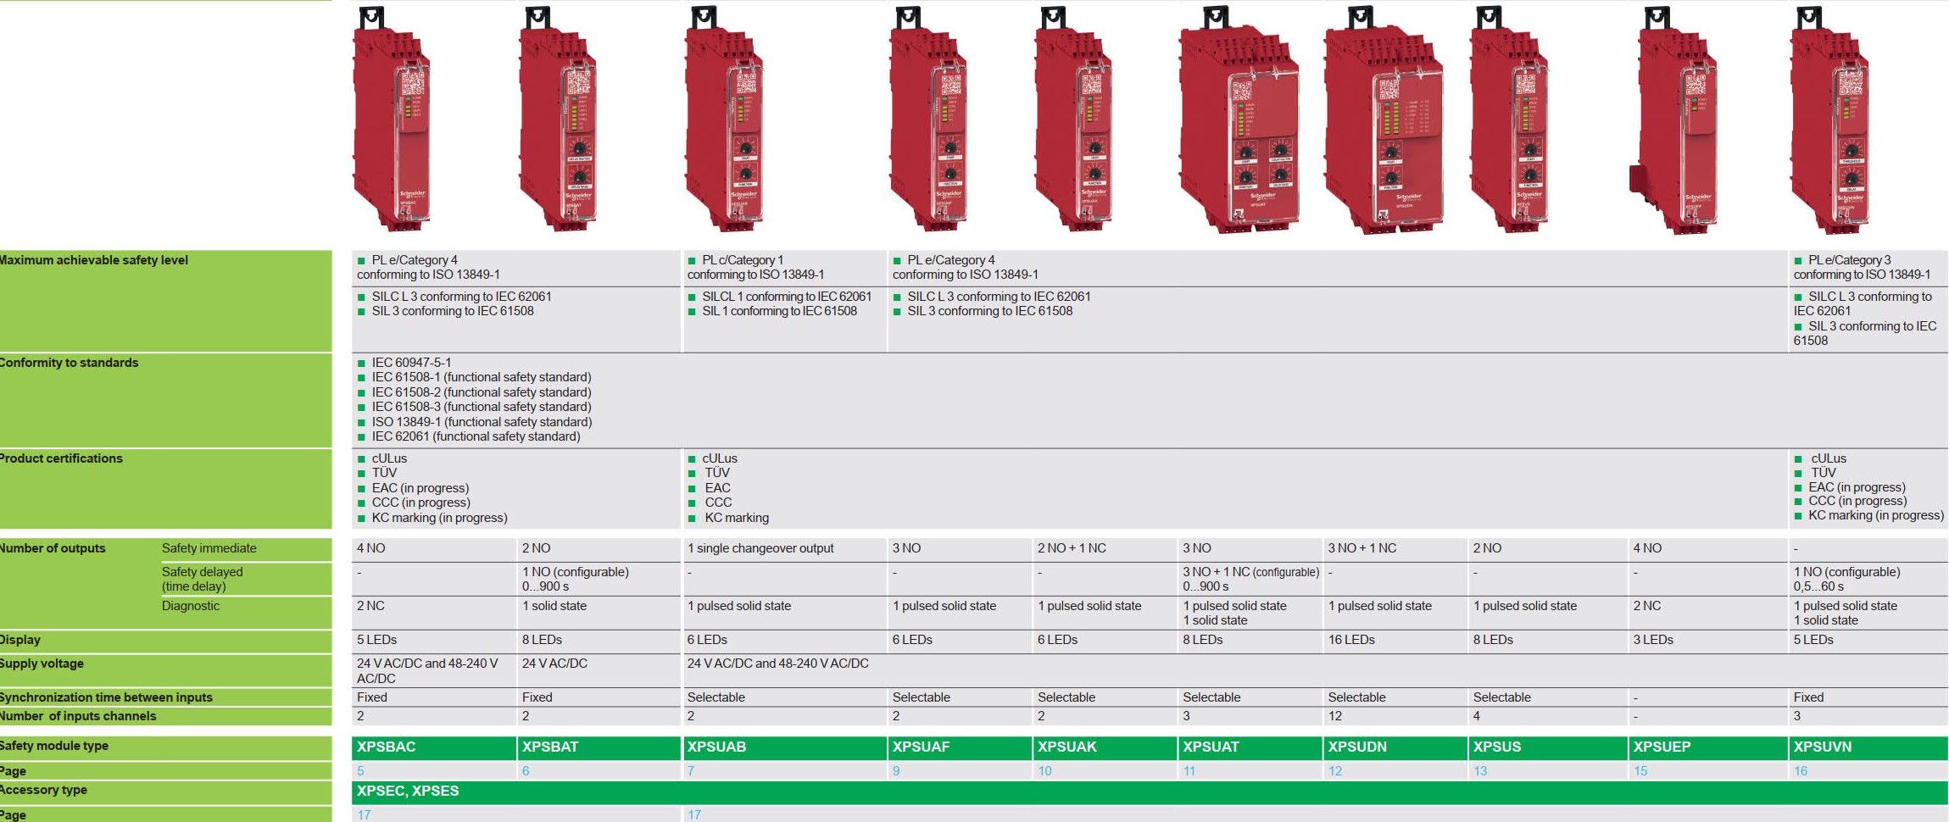The height and width of the screenshot is (822, 1949).
Task: Click 'Synchronization time between inputs' row label
Action: [x=106, y=697]
